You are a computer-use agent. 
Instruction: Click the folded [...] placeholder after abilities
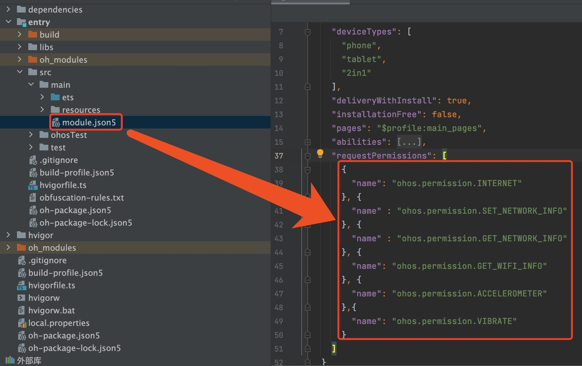[x=409, y=142]
